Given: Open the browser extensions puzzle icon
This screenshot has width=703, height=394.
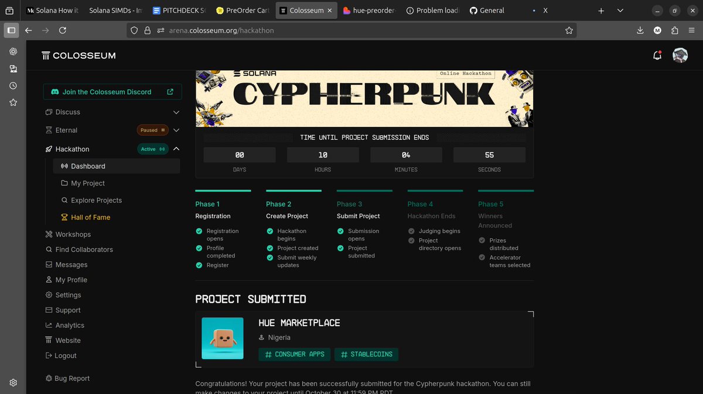Looking at the screenshot, I should (675, 30).
